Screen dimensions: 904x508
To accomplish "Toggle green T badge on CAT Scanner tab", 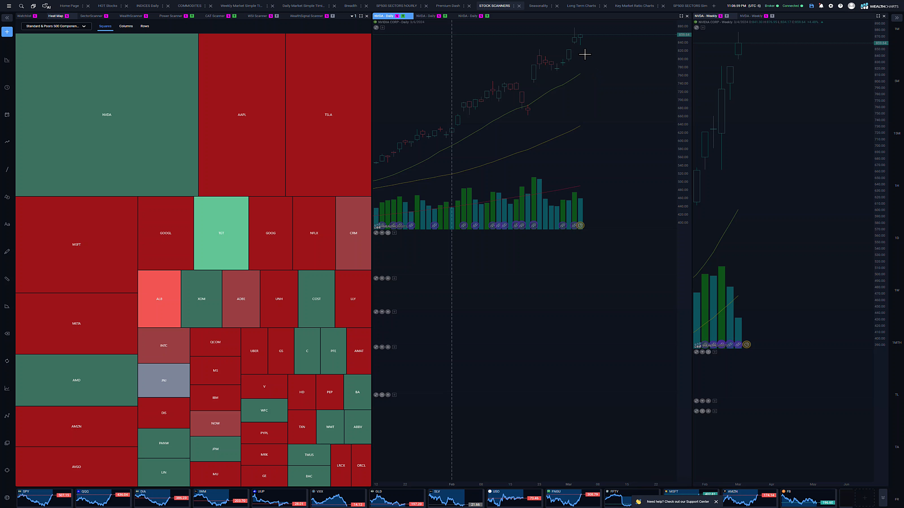I will [234, 16].
